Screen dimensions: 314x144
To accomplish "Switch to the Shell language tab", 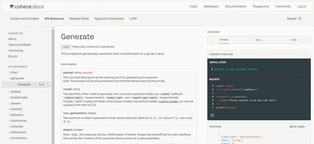I will (x=259, y=40).
